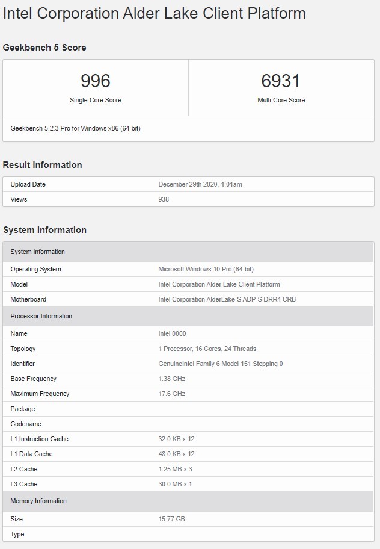Click the single-core score value 996

click(x=96, y=81)
